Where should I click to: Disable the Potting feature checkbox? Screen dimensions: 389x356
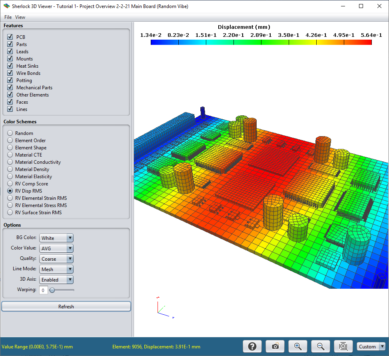coord(10,80)
